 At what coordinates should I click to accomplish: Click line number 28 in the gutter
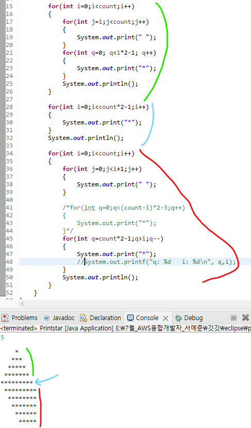[9, 107]
